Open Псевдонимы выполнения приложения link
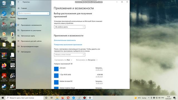 68,44
